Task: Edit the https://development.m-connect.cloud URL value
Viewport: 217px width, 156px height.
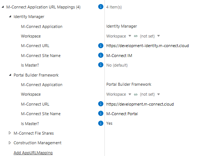Action: coord(140,104)
